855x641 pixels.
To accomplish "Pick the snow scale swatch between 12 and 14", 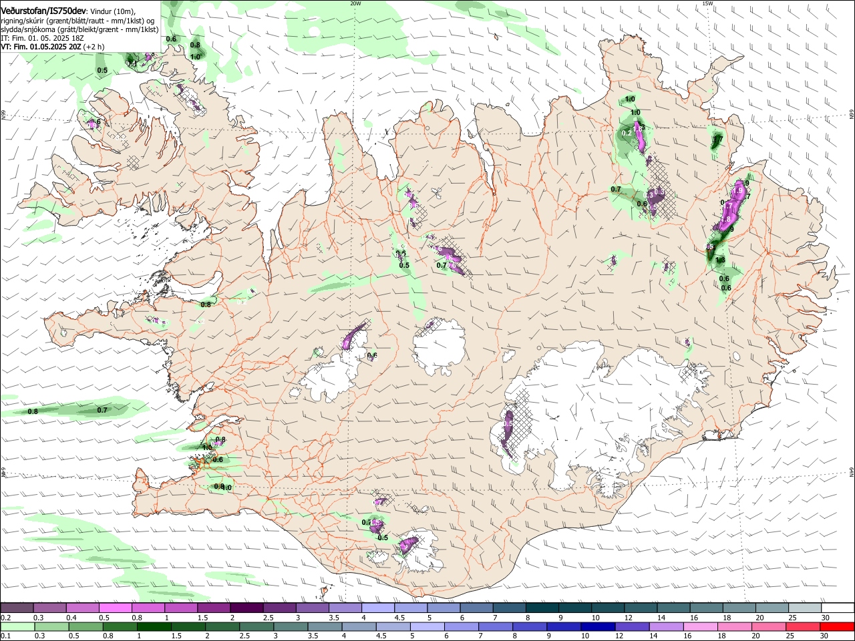I will [641, 608].
